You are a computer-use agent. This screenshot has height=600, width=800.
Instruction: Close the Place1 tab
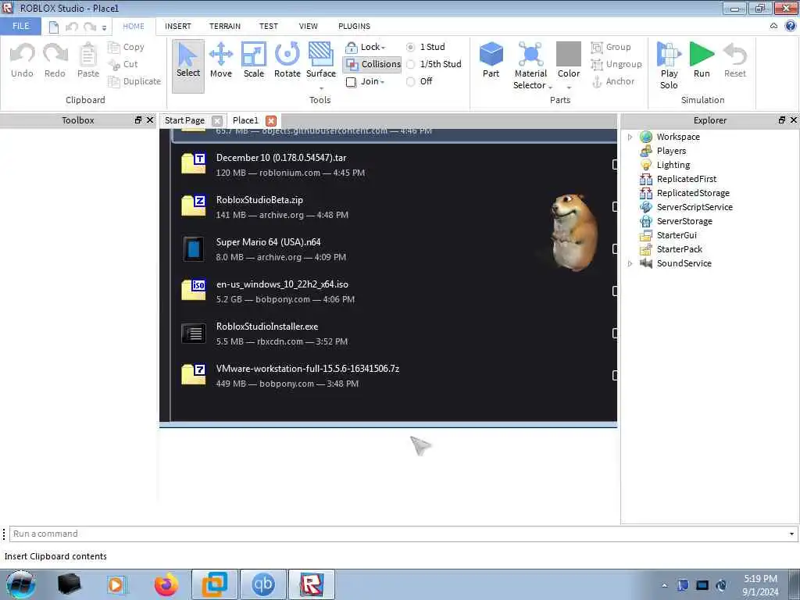[x=271, y=121]
